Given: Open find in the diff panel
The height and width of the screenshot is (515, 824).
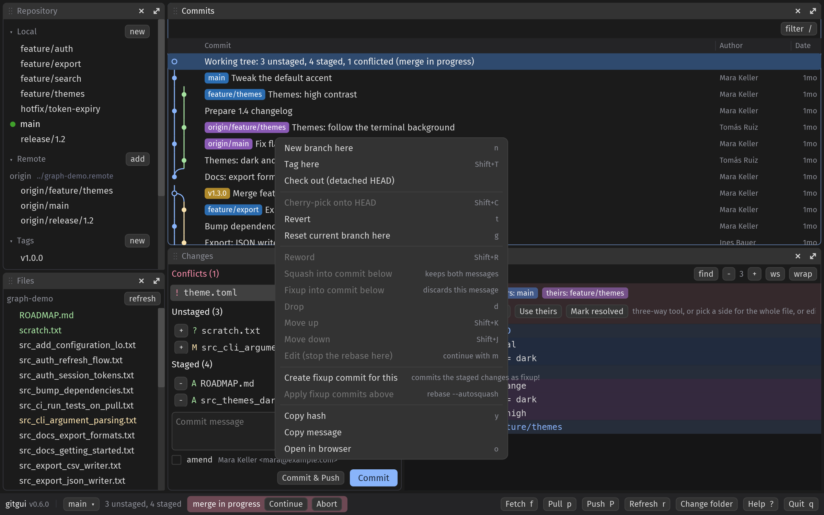Looking at the screenshot, I should (x=706, y=274).
